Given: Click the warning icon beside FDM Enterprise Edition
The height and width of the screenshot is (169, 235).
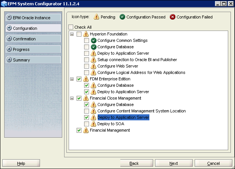Looking at the screenshot, I should [86, 79].
